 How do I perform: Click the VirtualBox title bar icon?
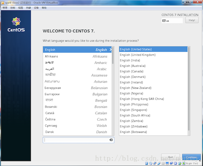pos(3,3)
